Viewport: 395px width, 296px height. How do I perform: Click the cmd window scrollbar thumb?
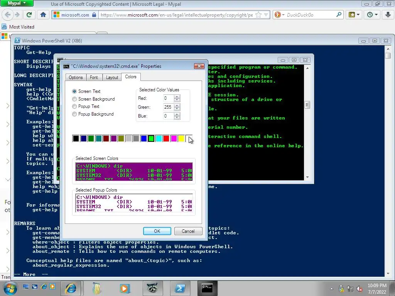[x=307, y=105]
